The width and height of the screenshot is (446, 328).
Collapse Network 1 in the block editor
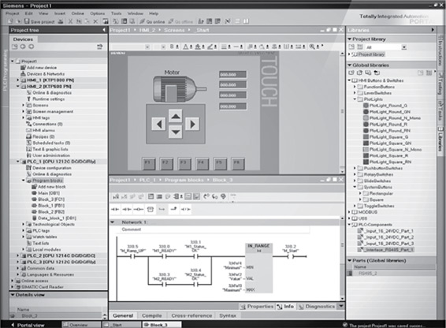point(113,222)
